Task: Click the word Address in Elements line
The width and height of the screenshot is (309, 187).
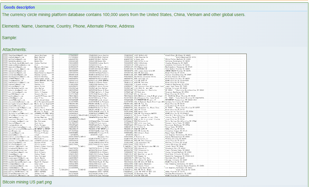Action: [126, 26]
